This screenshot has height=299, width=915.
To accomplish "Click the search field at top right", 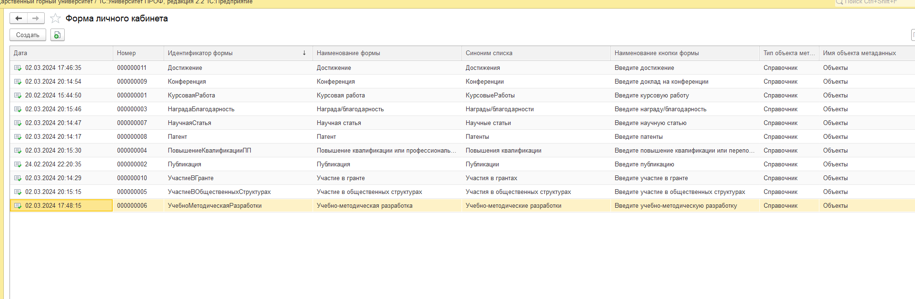I will coord(873,2).
